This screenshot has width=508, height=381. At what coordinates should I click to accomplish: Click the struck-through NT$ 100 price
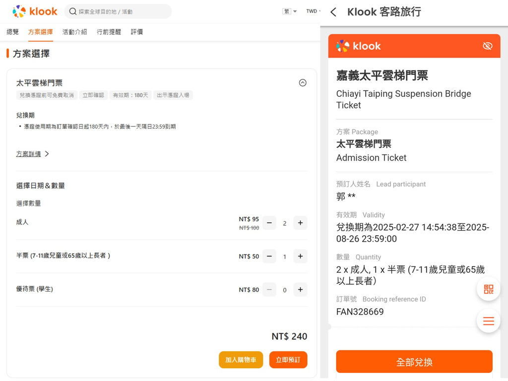(249, 228)
